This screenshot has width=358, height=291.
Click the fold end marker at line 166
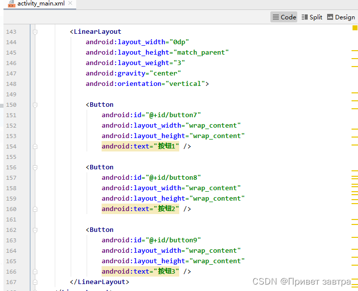click(35, 272)
